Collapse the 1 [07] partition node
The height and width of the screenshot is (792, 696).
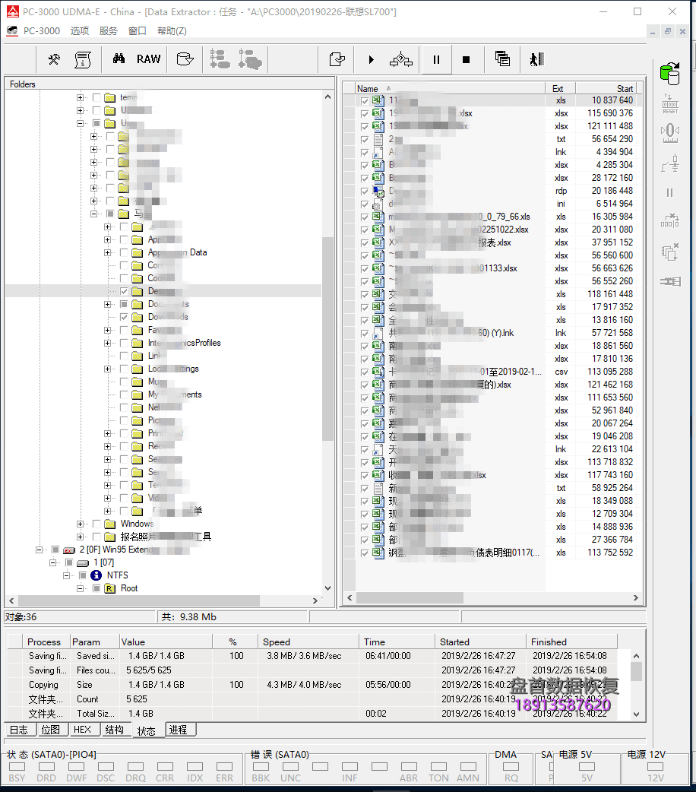(x=52, y=562)
